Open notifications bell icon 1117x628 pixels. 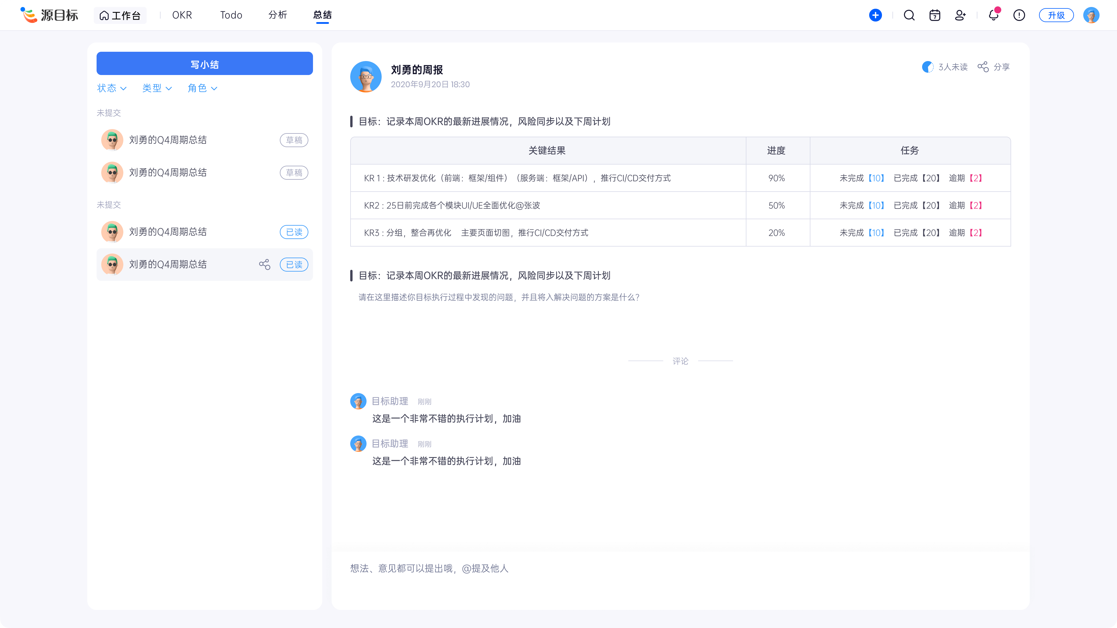pyautogui.click(x=993, y=15)
